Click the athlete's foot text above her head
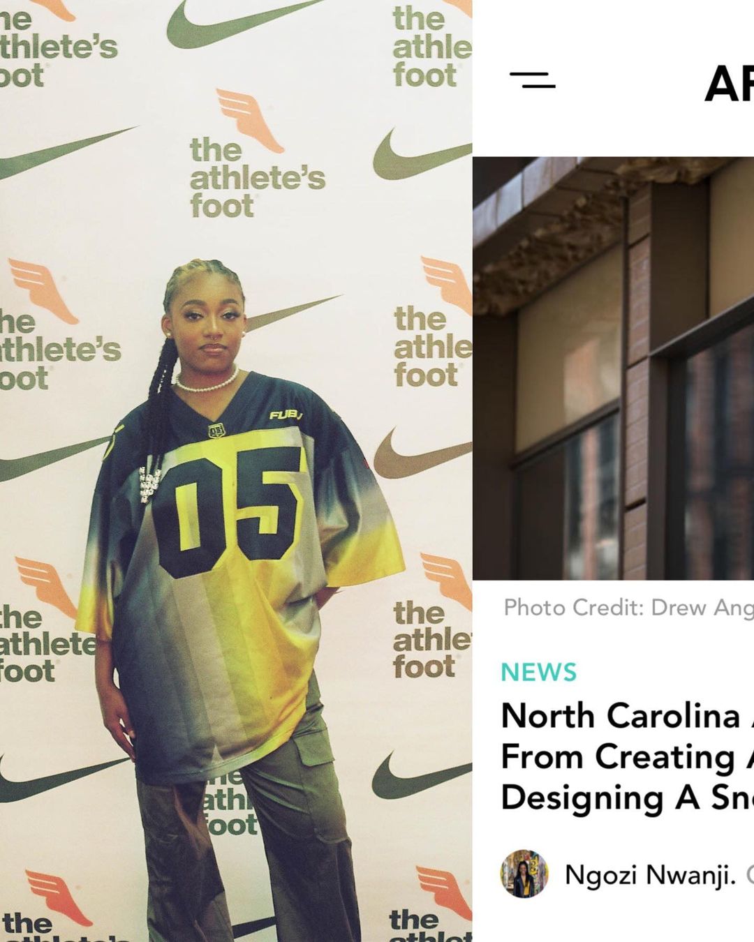This screenshot has height=942, width=754. click(257, 178)
